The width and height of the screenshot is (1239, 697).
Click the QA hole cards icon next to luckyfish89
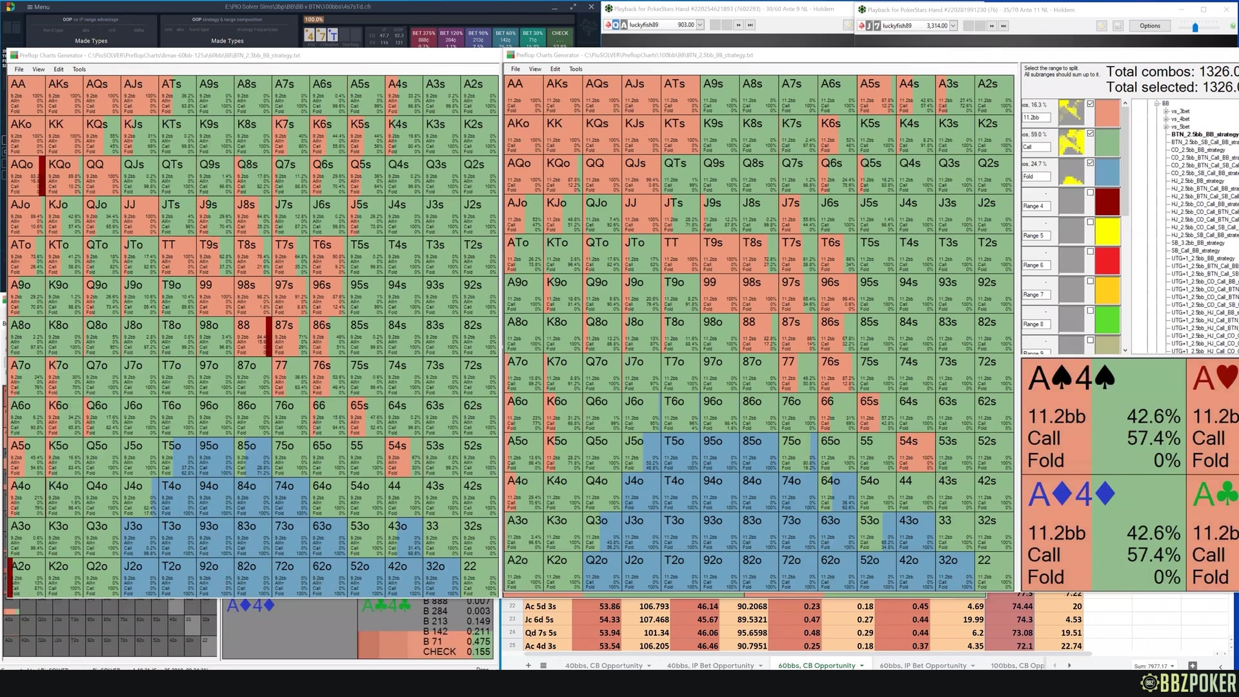point(618,25)
